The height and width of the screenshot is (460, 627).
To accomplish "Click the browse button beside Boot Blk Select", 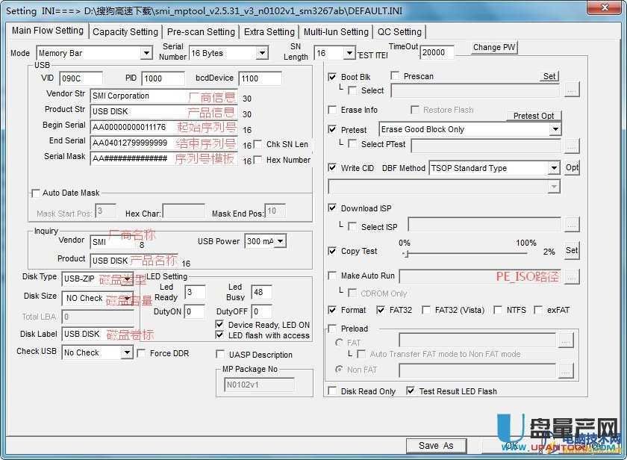I will click(572, 90).
